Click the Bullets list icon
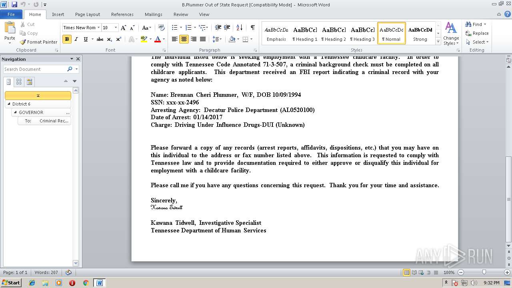The image size is (512, 288). coord(174,28)
